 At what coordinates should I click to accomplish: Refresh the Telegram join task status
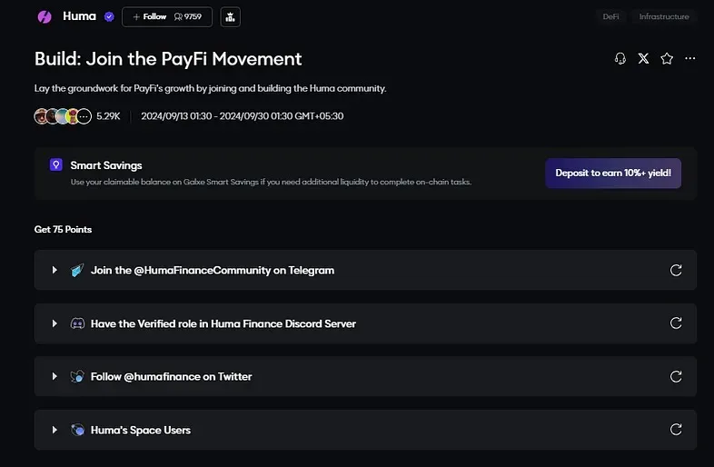[x=676, y=270]
